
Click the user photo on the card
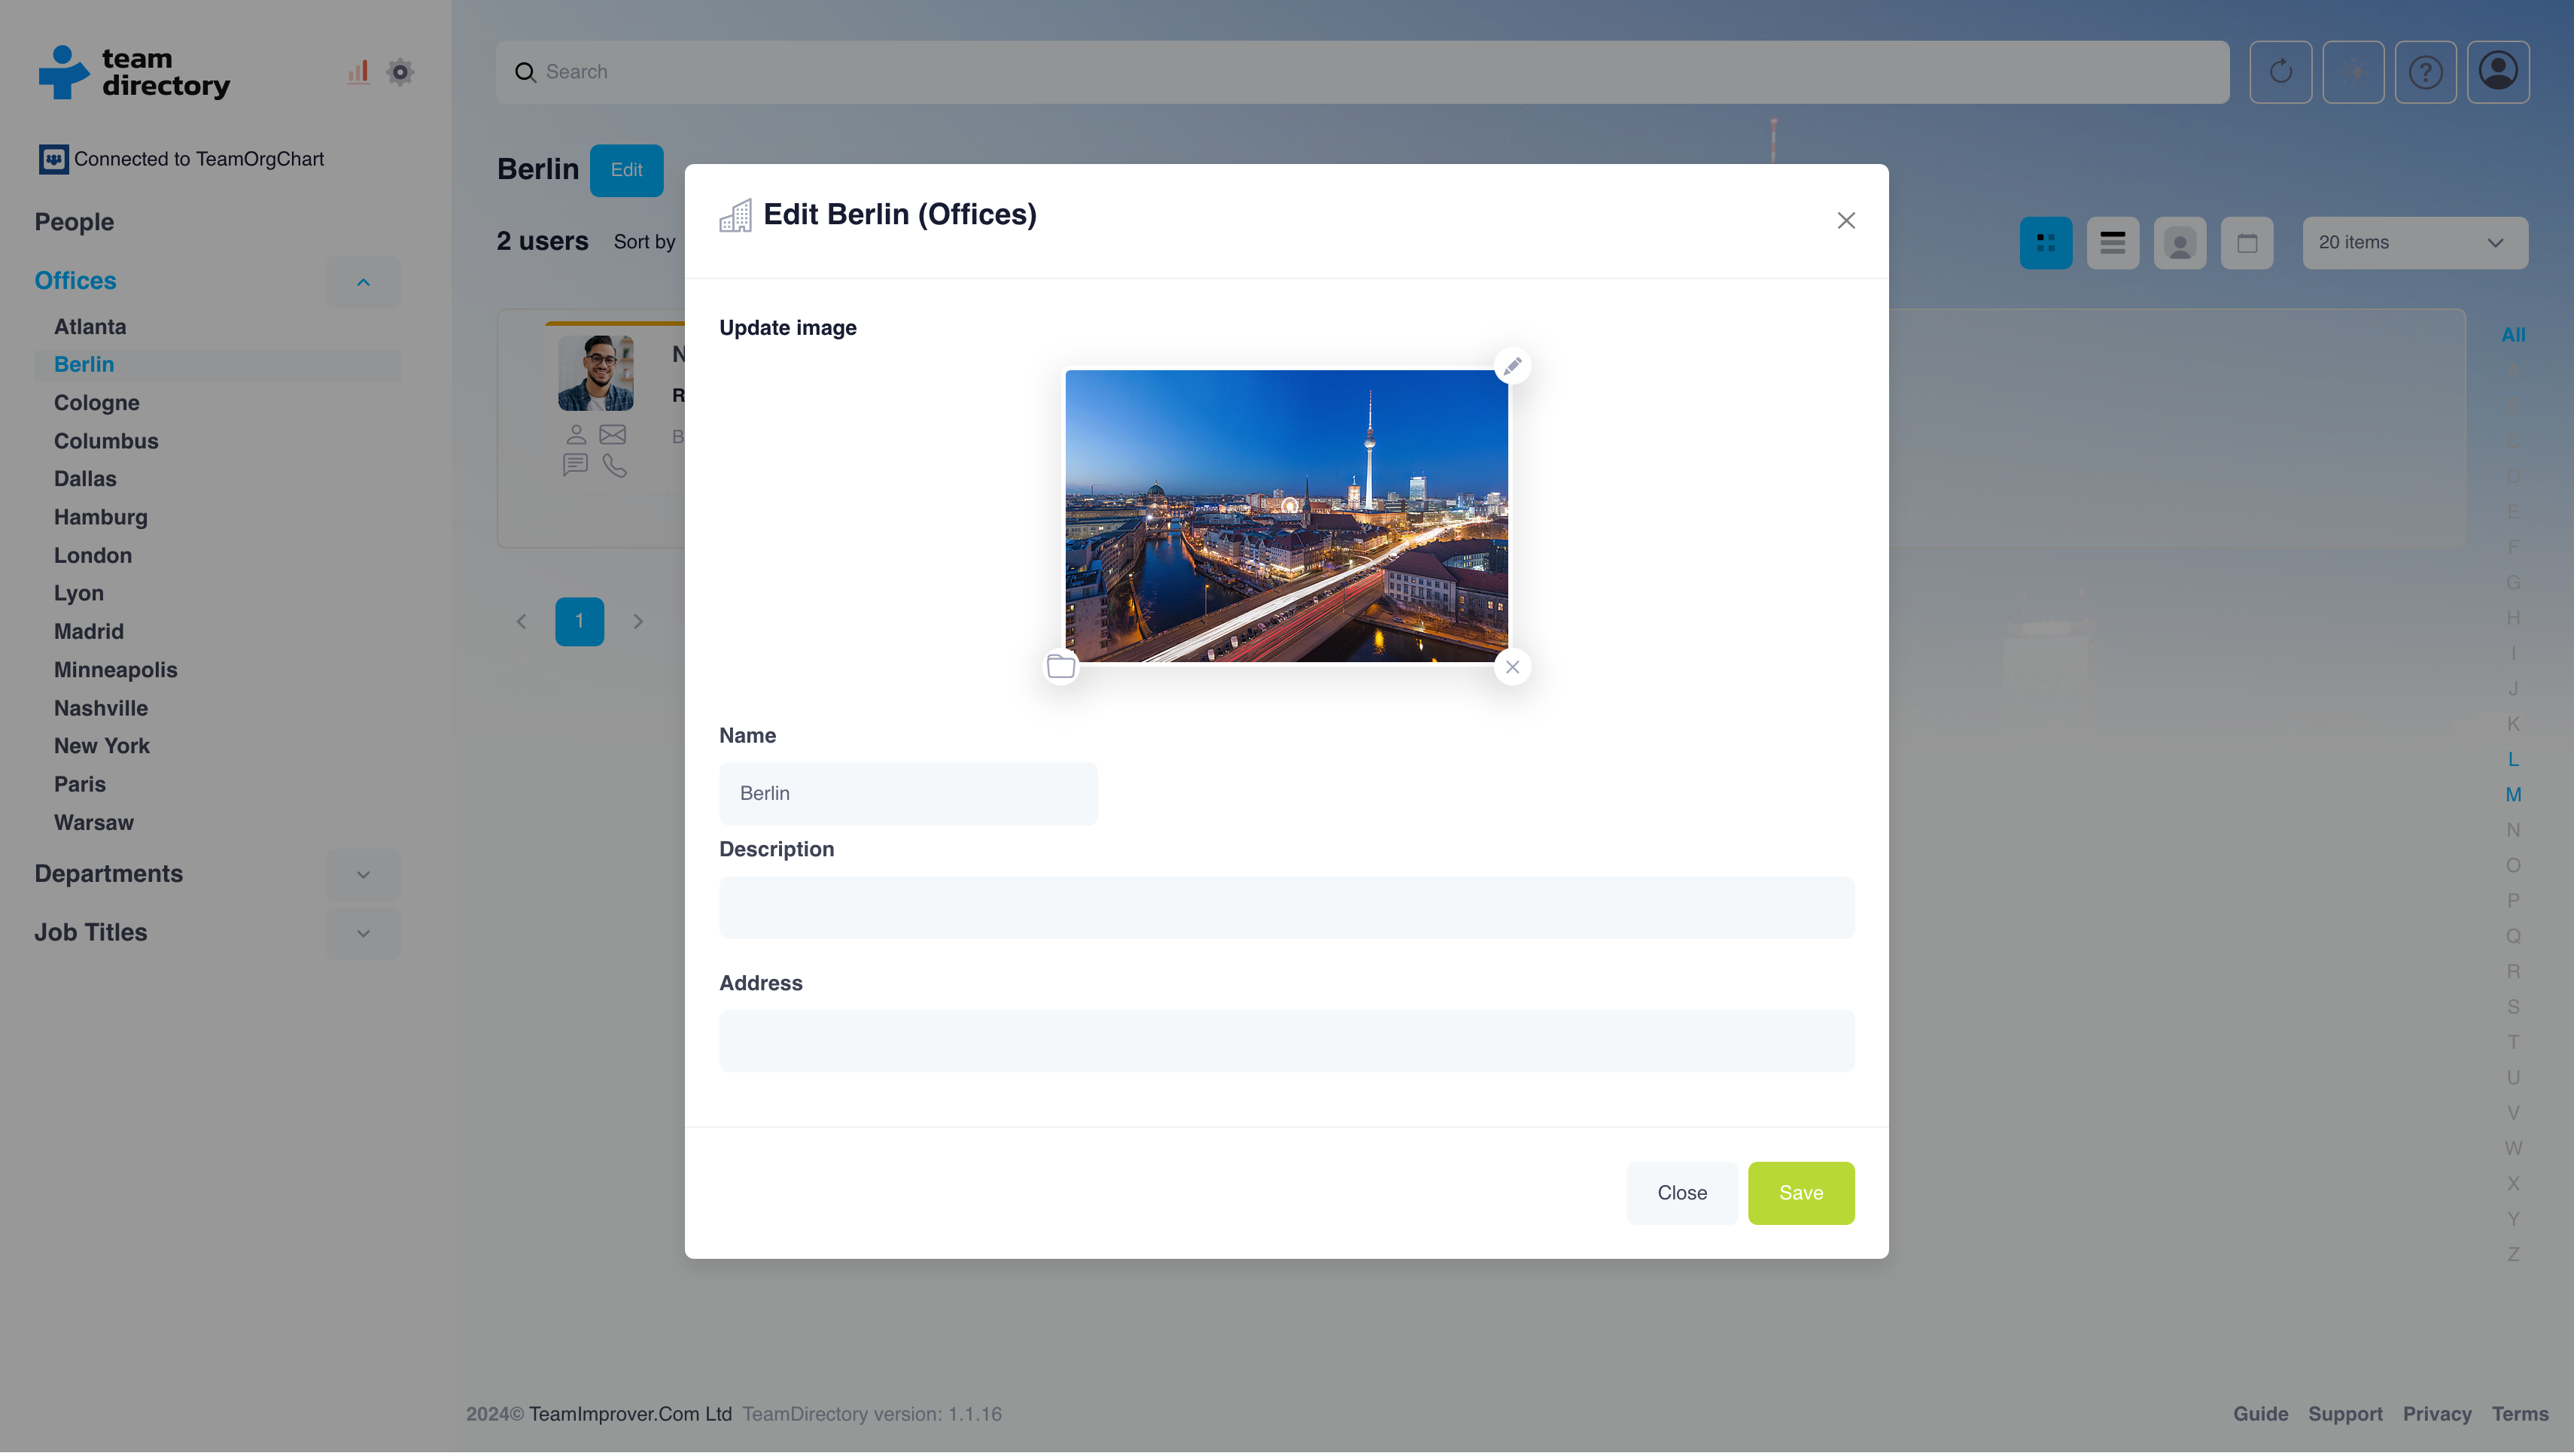[x=596, y=373]
